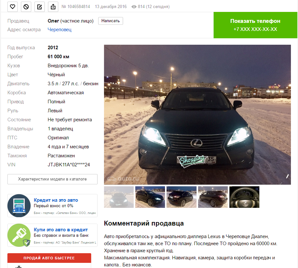Open Характеристики модели в каталоге button

point(52,179)
